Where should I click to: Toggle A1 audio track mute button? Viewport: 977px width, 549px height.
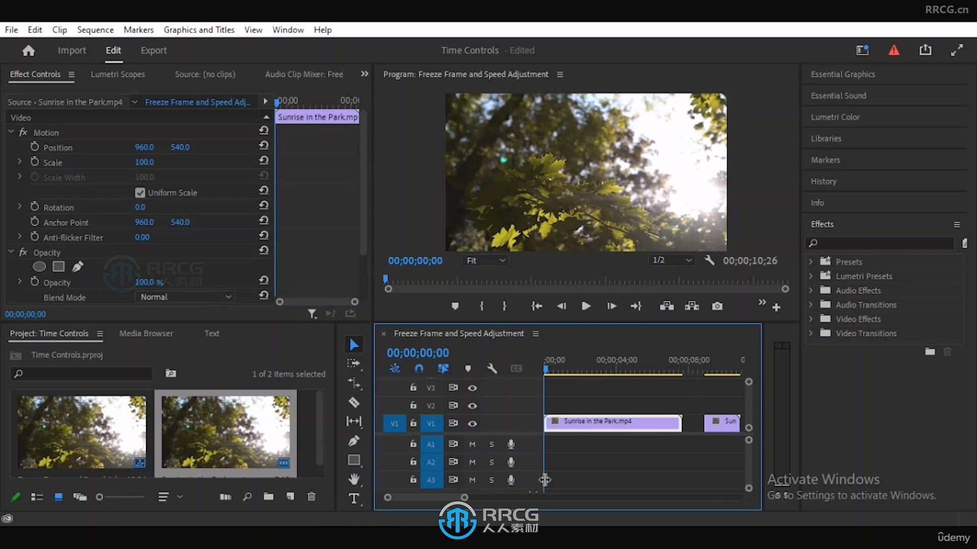(472, 443)
